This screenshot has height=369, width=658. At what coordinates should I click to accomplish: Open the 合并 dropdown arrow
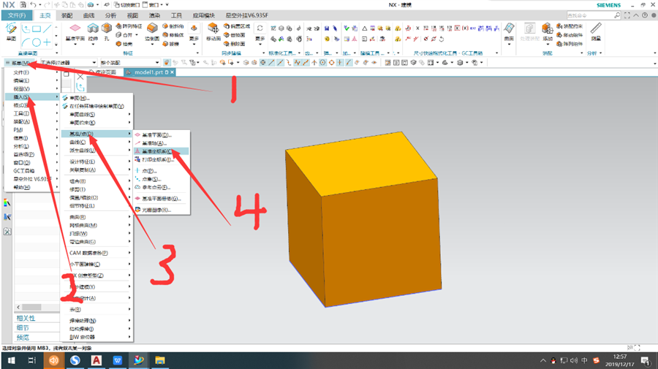pos(137,35)
